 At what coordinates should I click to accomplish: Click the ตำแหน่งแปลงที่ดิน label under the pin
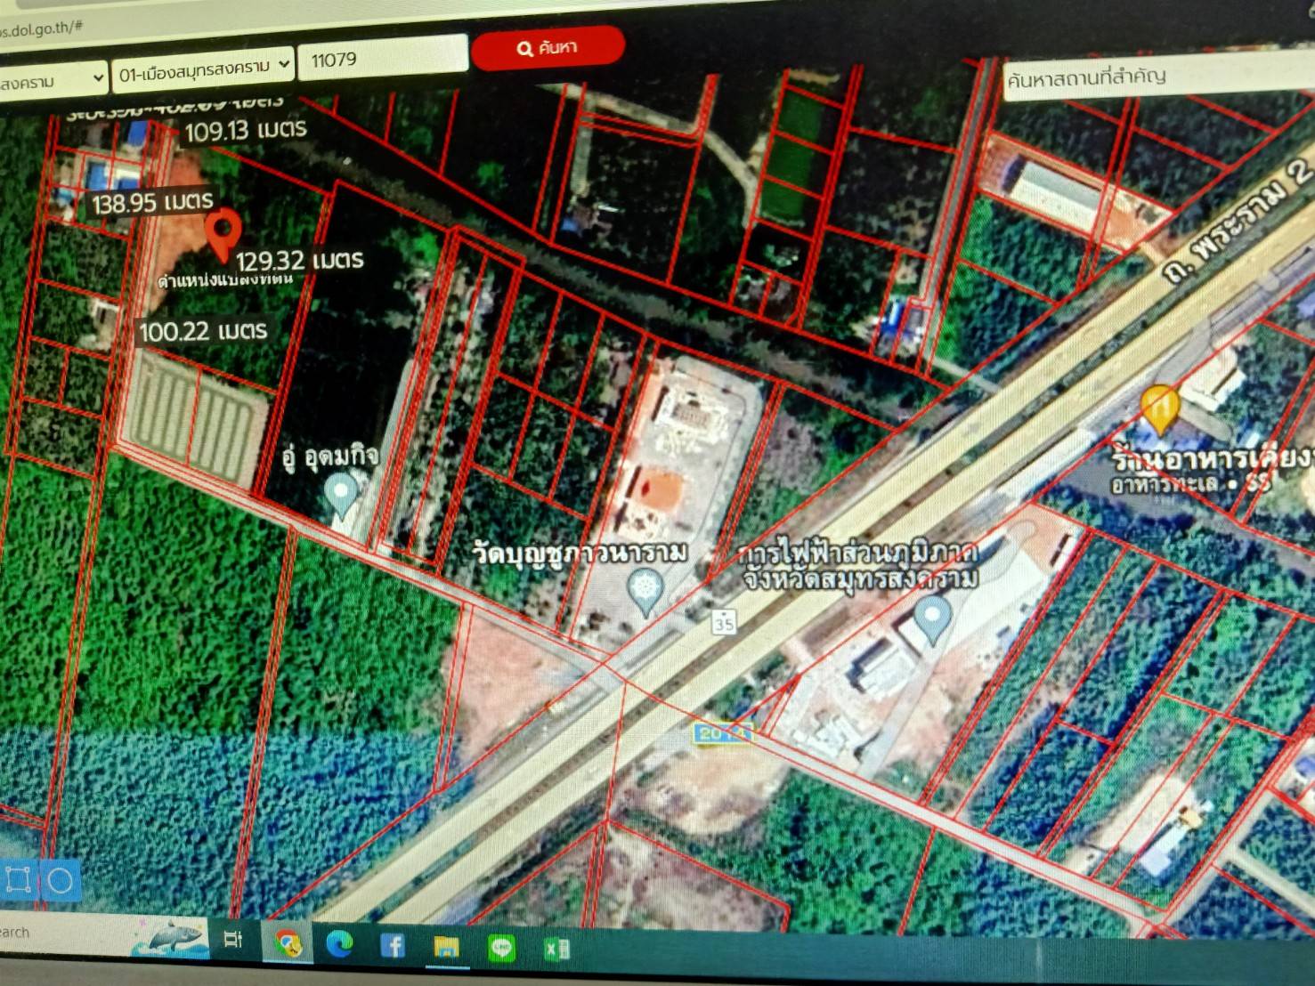pos(225,280)
